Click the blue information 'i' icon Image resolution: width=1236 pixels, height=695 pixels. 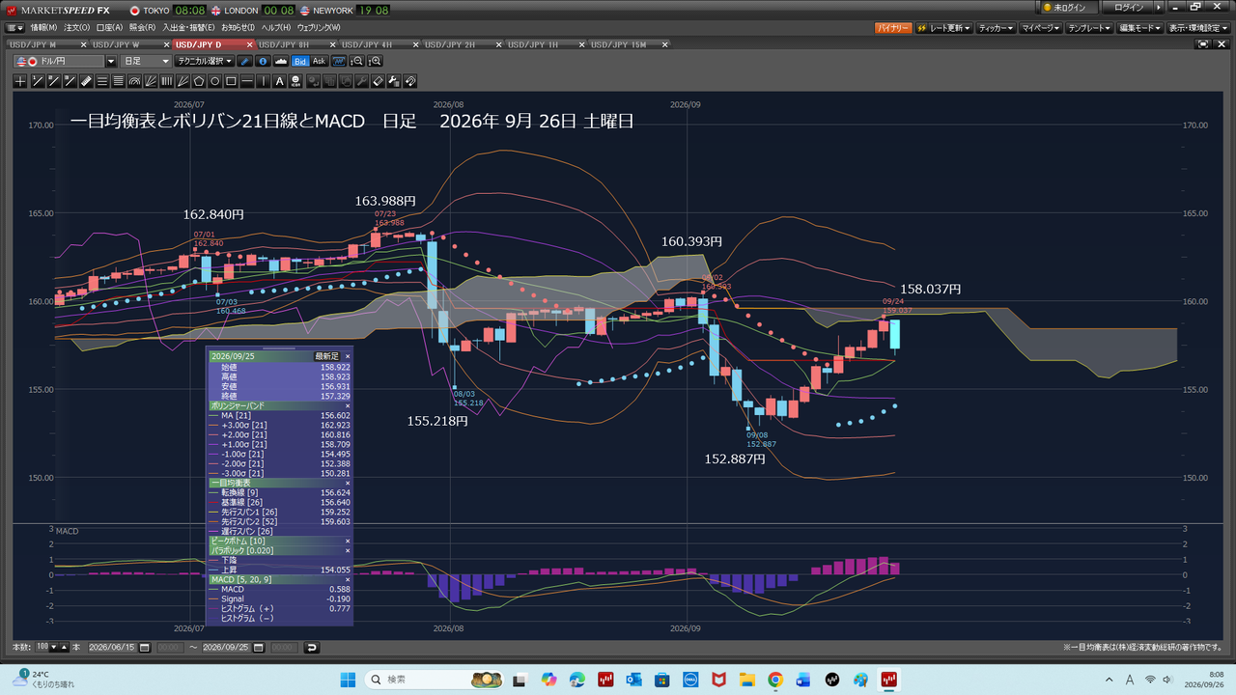[263, 62]
